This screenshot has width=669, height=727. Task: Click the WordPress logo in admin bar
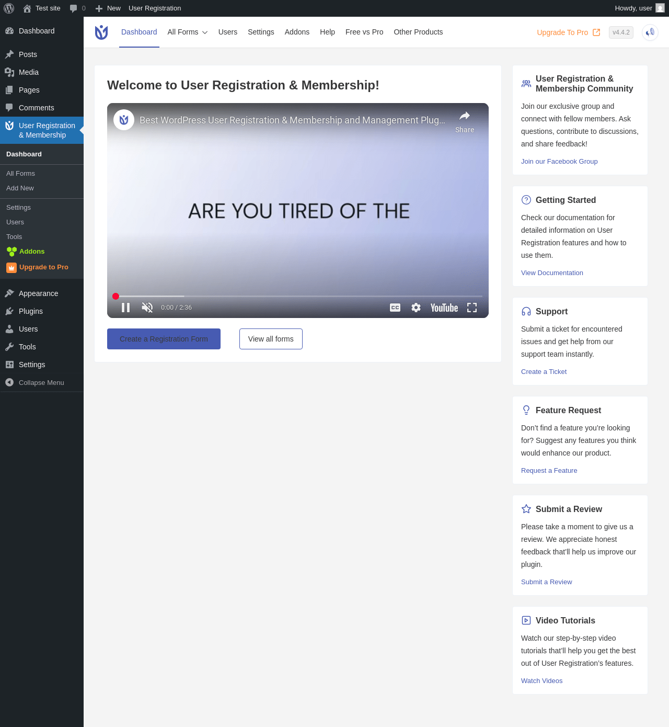pyautogui.click(x=9, y=8)
